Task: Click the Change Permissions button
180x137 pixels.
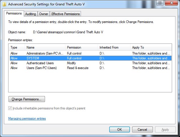Action: point(27,99)
